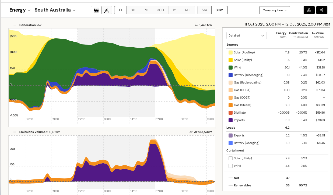Open the South Australia region dropdown
Viewport: 333px width, 195px height.
tap(55, 10)
